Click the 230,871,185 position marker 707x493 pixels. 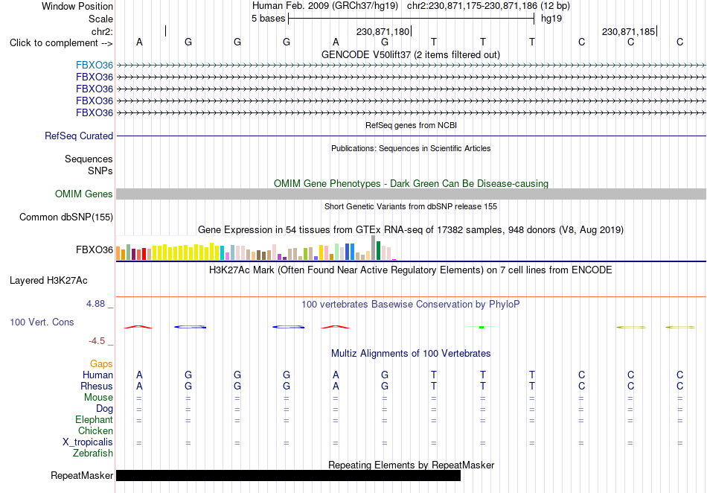click(629, 31)
